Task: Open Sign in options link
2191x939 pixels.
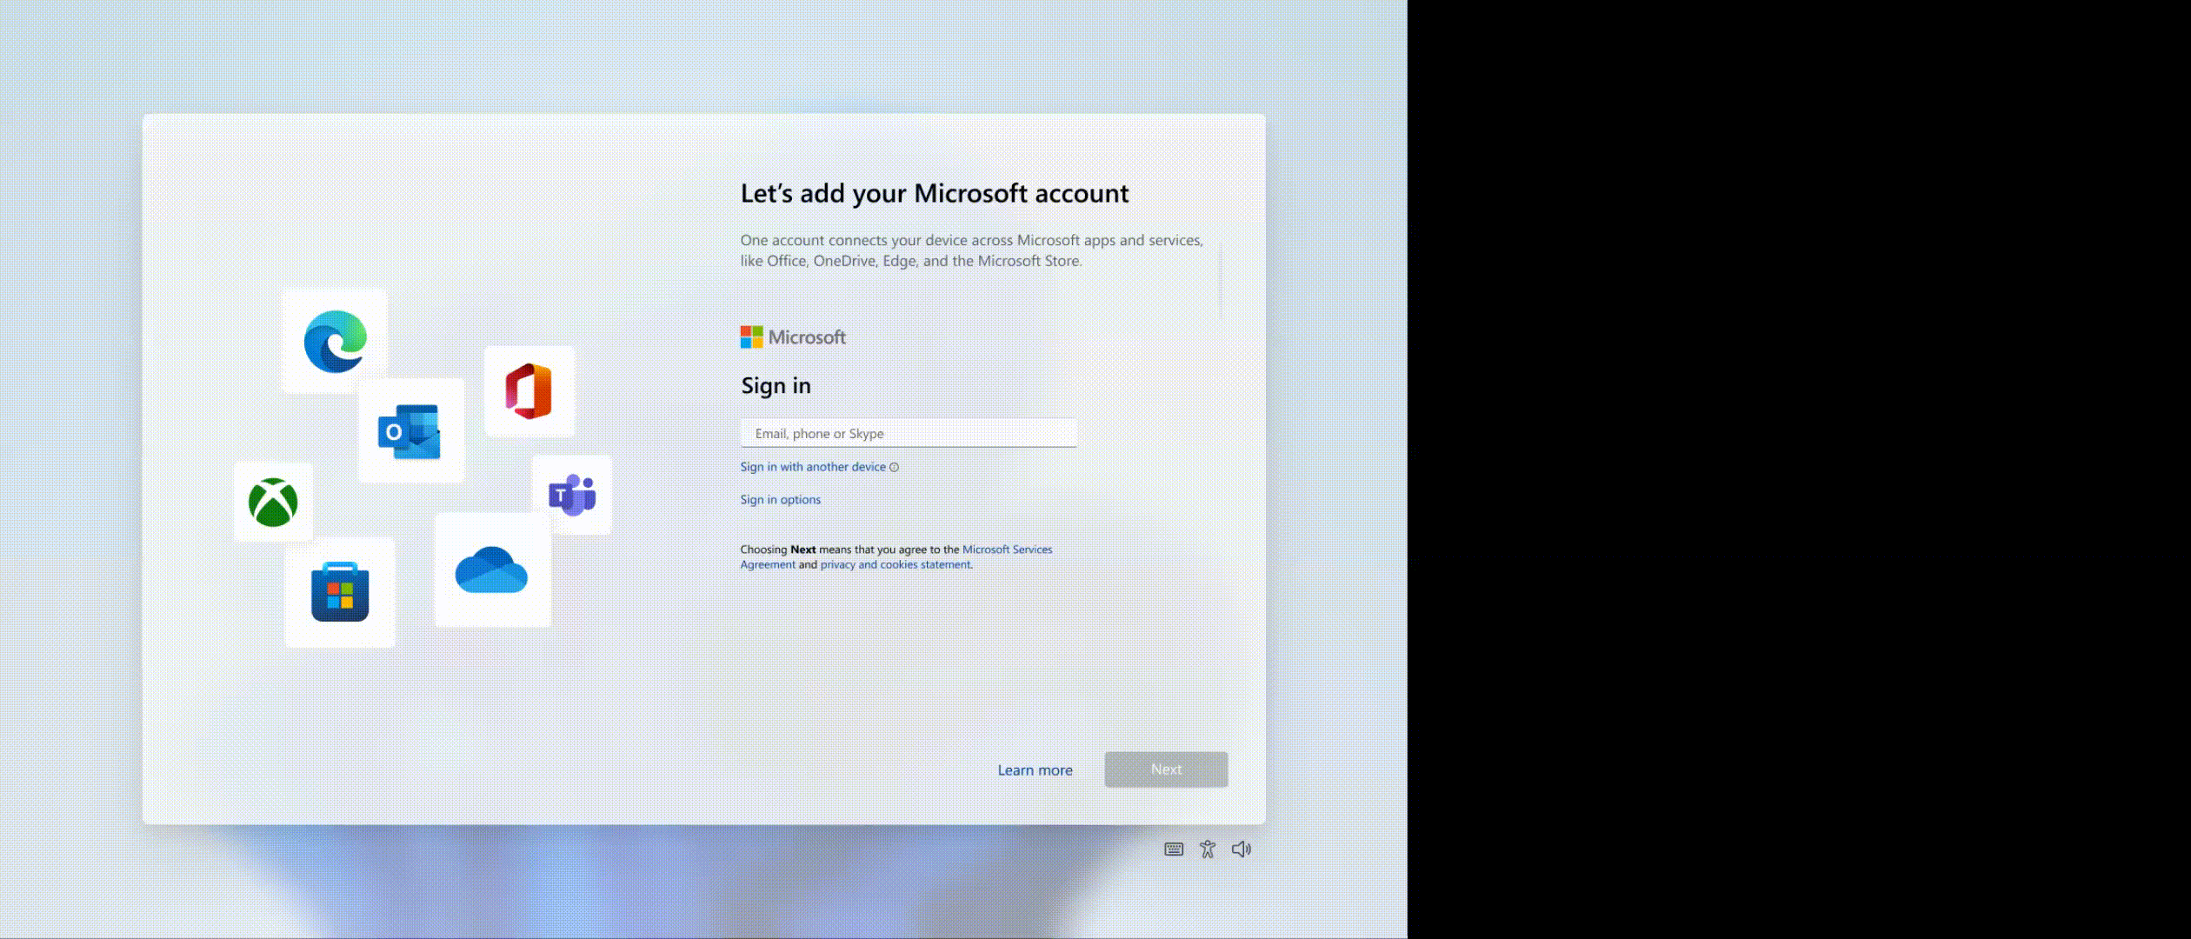Action: (781, 500)
